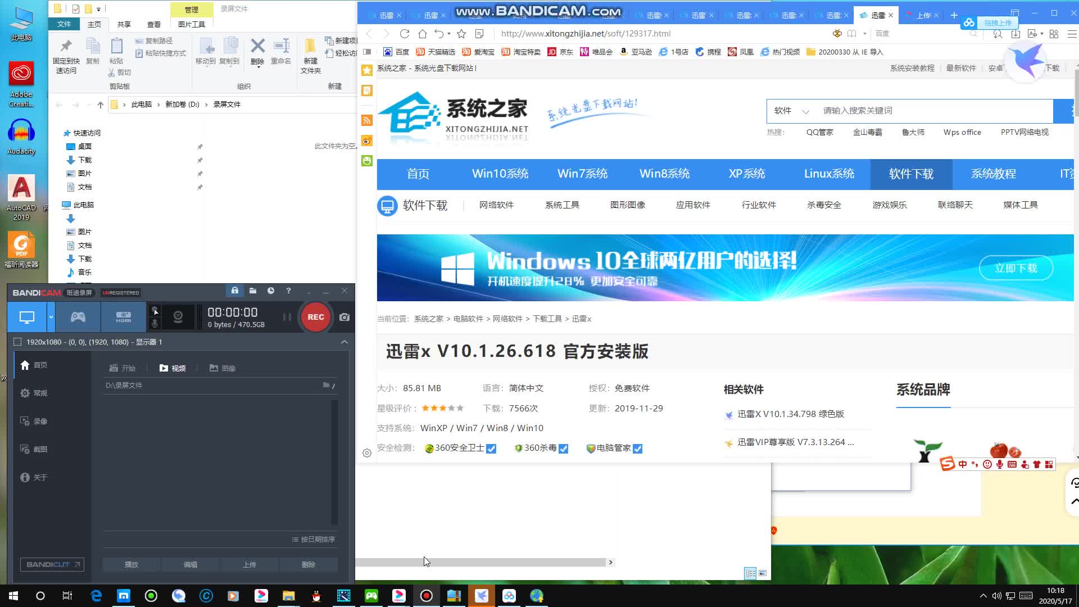Open Bandicam 截图 settings section

click(34, 450)
